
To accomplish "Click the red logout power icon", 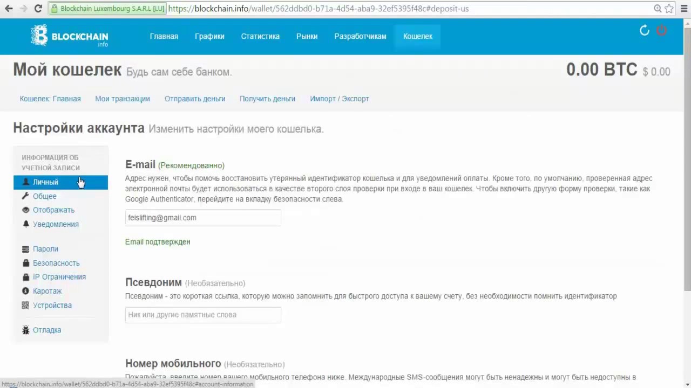I will pyautogui.click(x=661, y=31).
